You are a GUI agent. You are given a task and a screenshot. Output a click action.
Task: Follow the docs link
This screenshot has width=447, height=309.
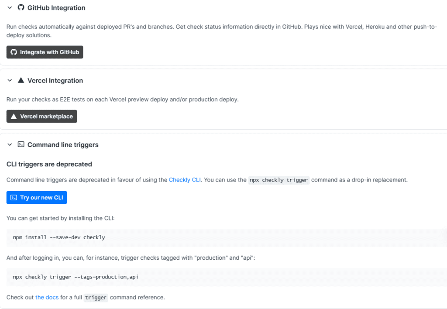tap(47, 297)
